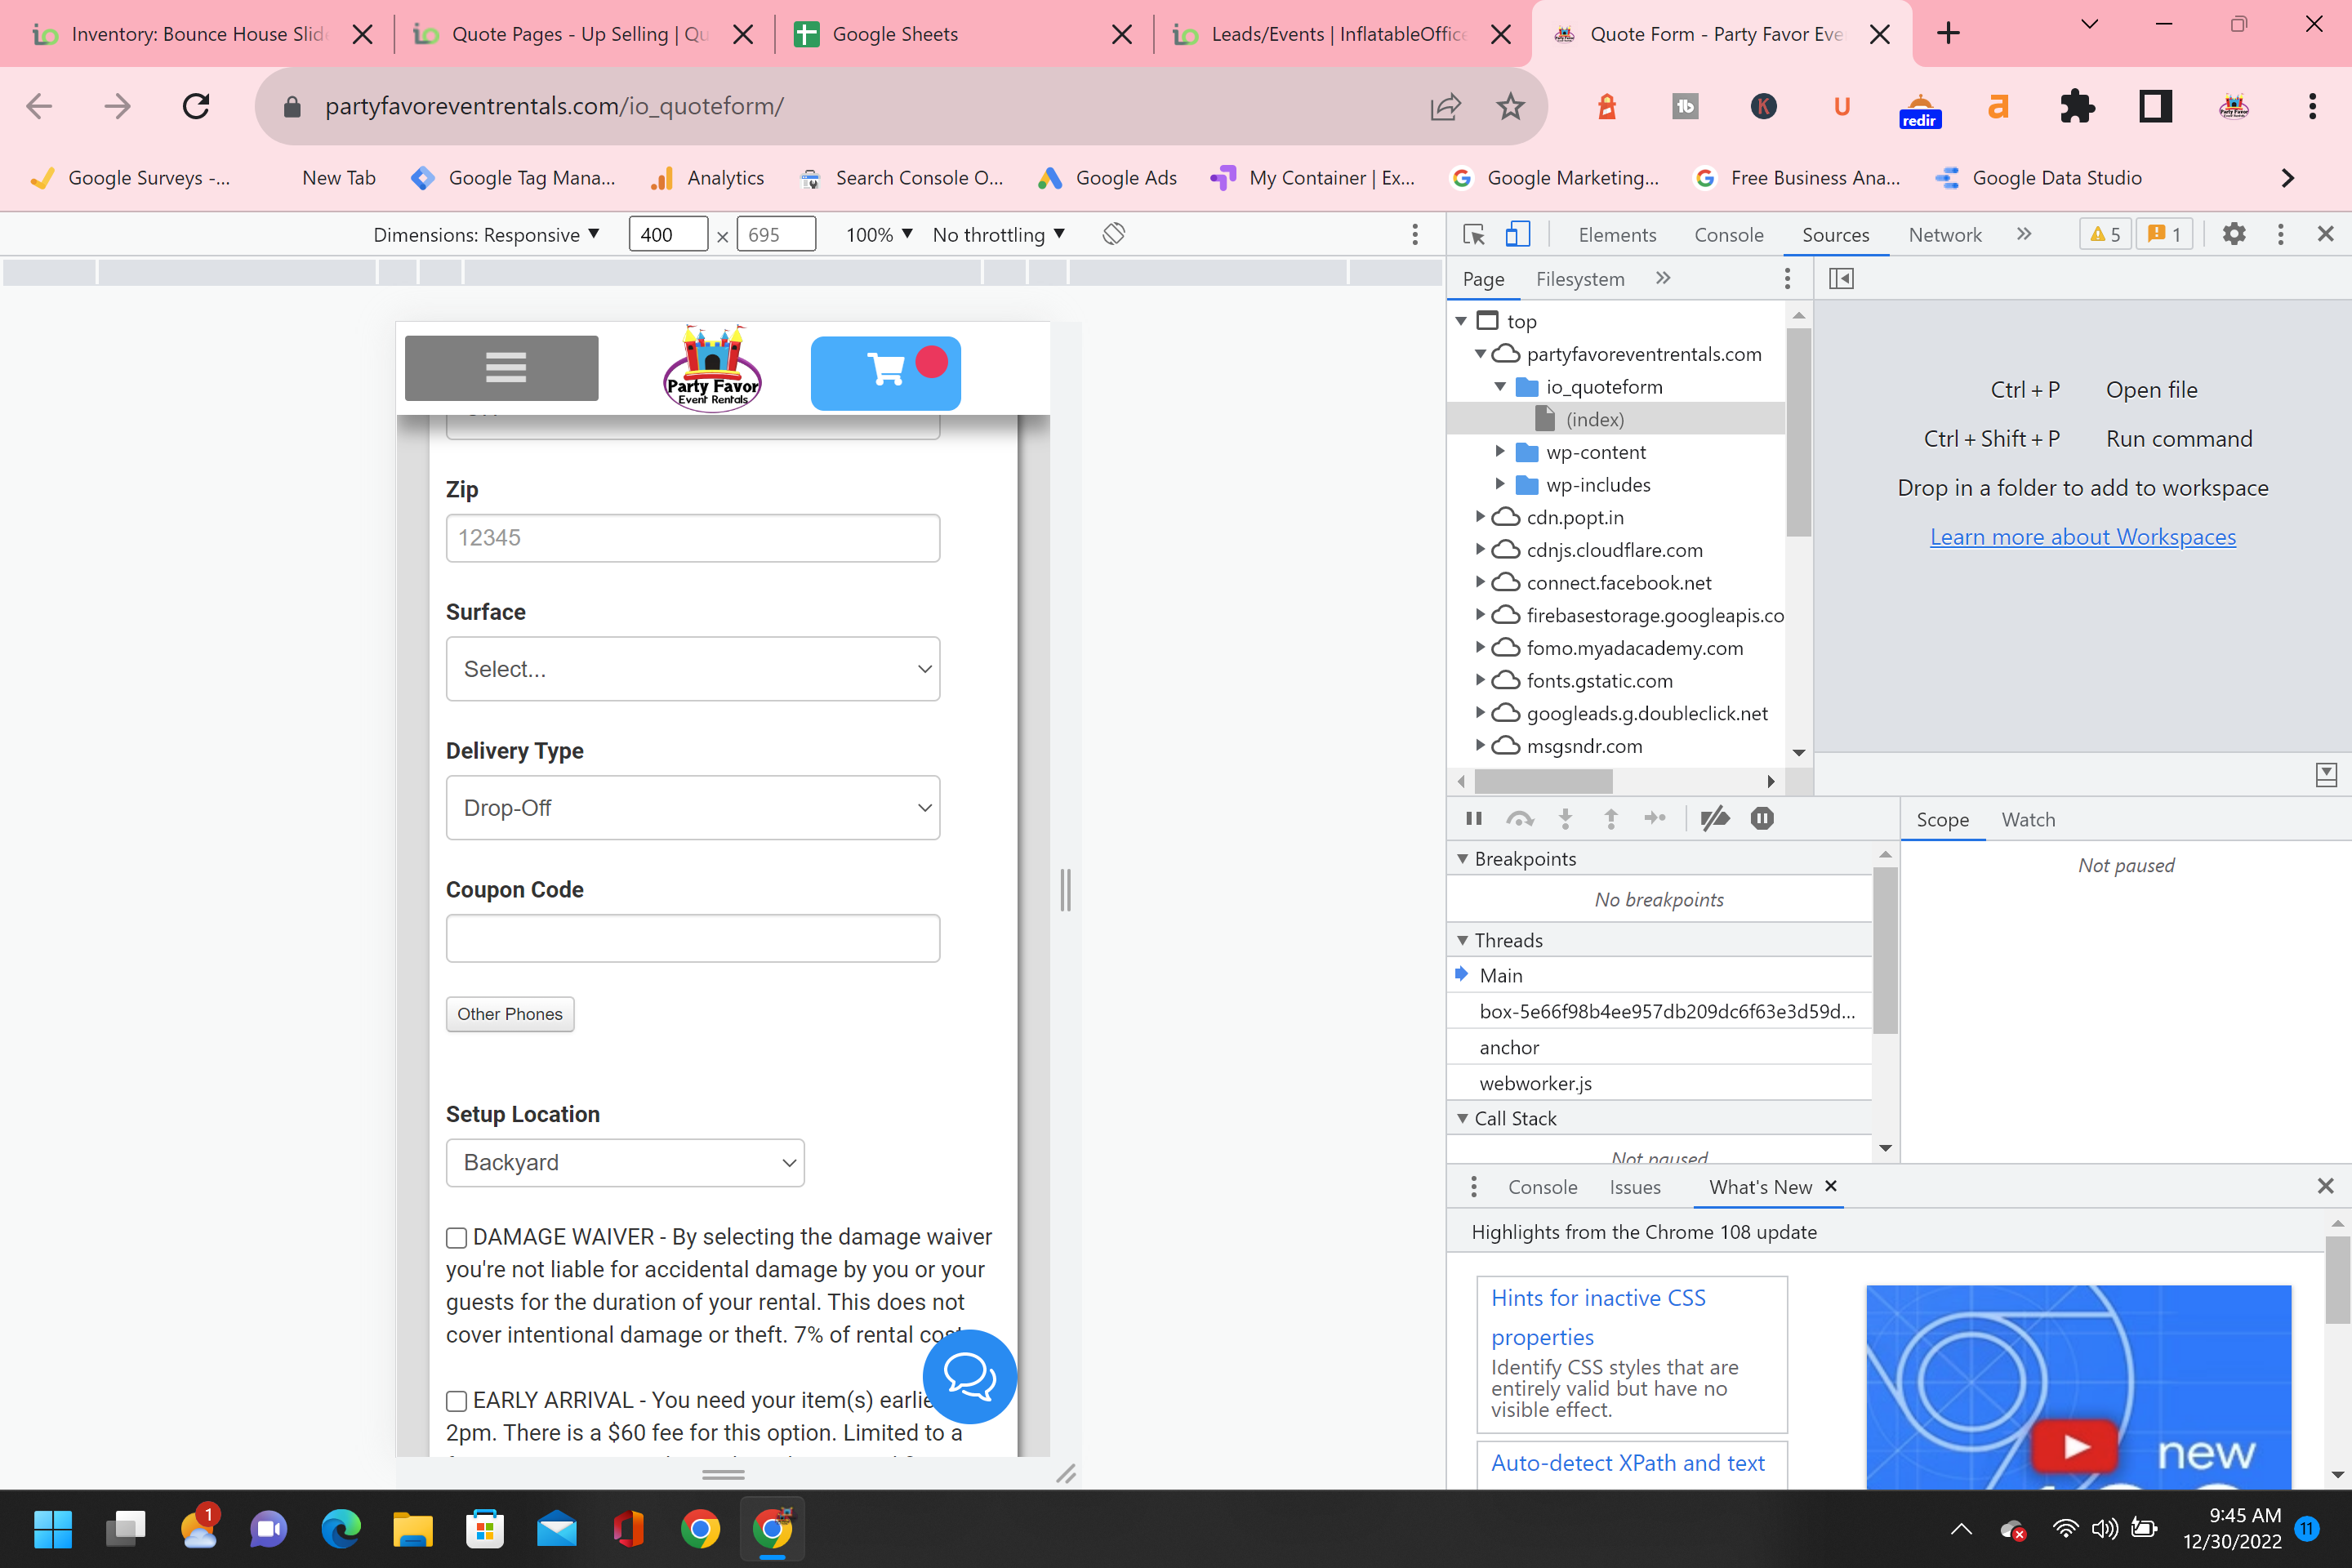Viewport: 2352px width, 1568px height.
Task: Click the inspect element picker icon
Action: point(1473,234)
